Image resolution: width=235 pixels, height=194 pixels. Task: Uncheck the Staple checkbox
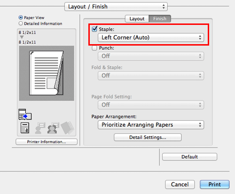[94, 29]
